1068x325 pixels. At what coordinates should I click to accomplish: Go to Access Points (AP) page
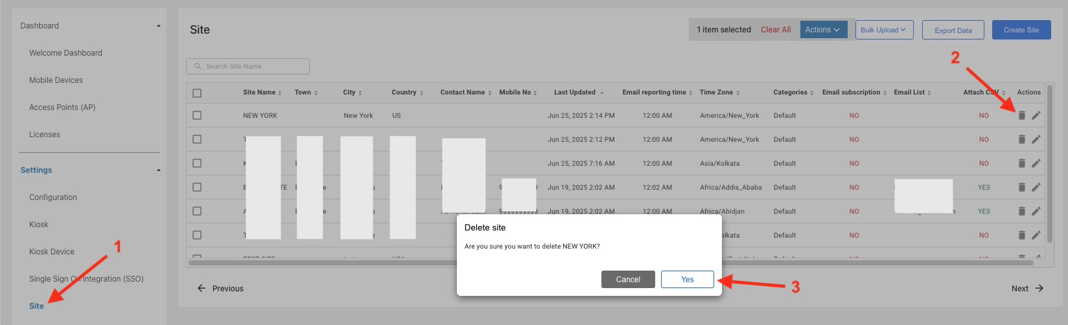coord(62,107)
